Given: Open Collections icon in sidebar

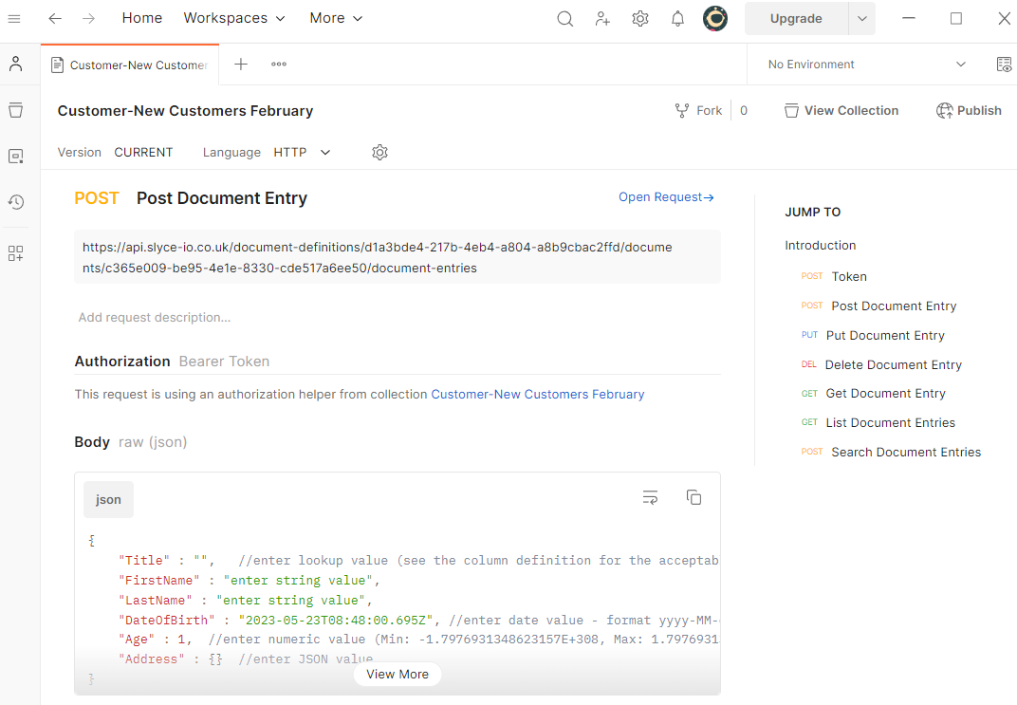Looking at the screenshot, I should (x=16, y=110).
